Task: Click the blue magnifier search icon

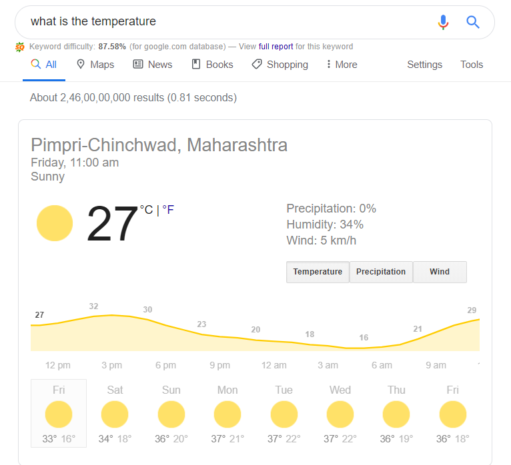Action: tap(472, 22)
